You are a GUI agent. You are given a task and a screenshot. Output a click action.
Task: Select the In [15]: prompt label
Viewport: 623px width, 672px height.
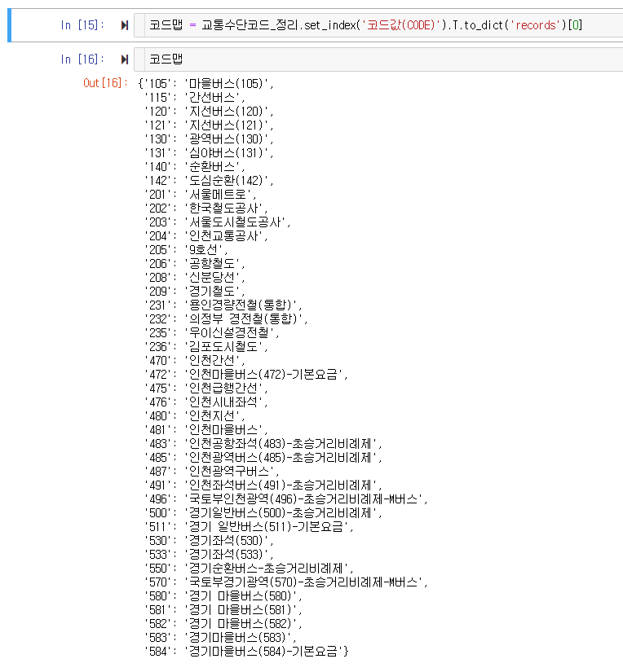pyautogui.click(x=82, y=25)
